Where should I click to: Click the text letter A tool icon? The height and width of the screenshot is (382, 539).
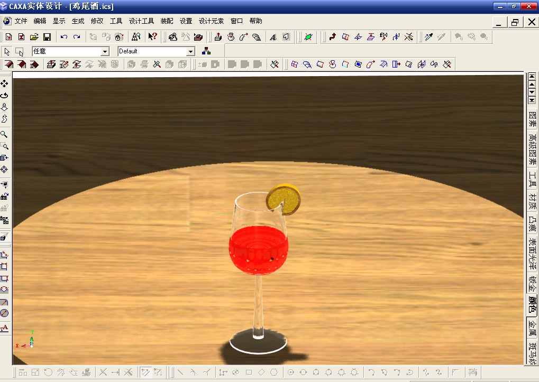(273, 37)
